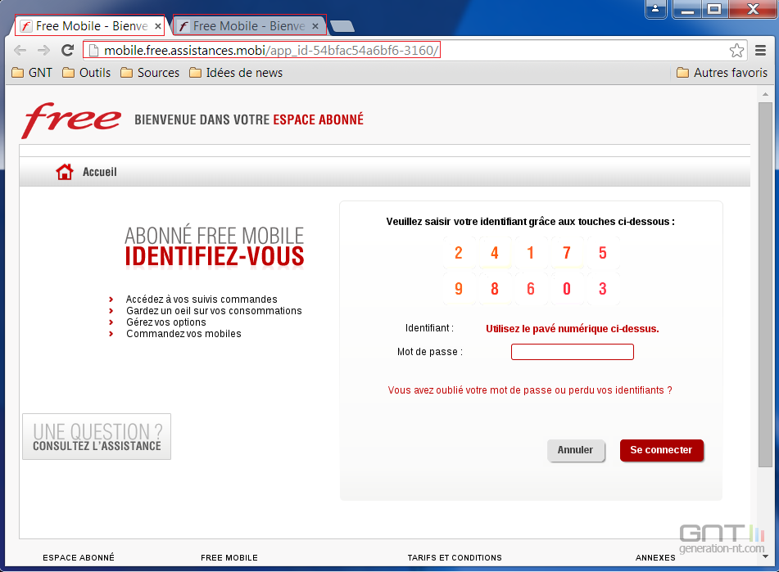Viewport: 779px width, 572px height.
Task: Click keypad digit 0
Action: [566, 289]
